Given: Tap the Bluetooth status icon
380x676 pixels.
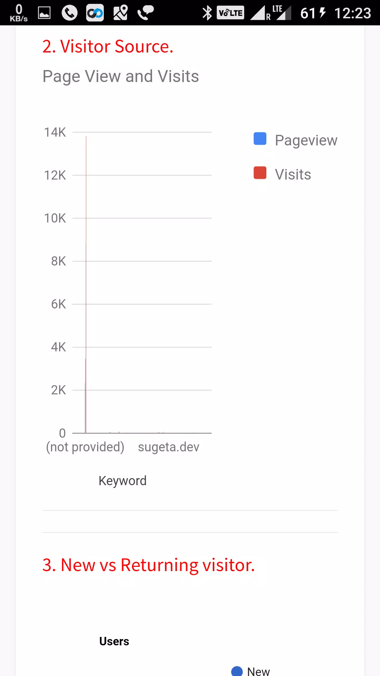Looking at the screenshot, I should (x=207, y=13).
